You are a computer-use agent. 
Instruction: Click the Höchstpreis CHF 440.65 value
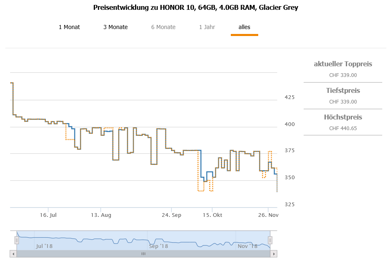tap(343, 128)
